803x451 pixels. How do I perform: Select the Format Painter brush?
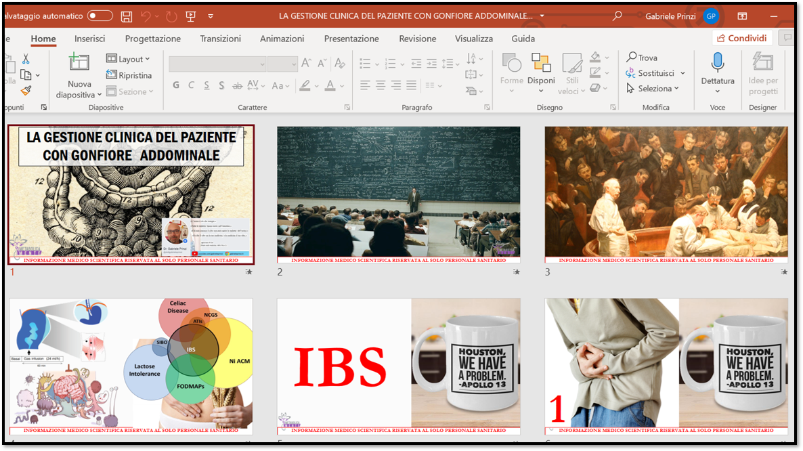click(x=26, y=90)
